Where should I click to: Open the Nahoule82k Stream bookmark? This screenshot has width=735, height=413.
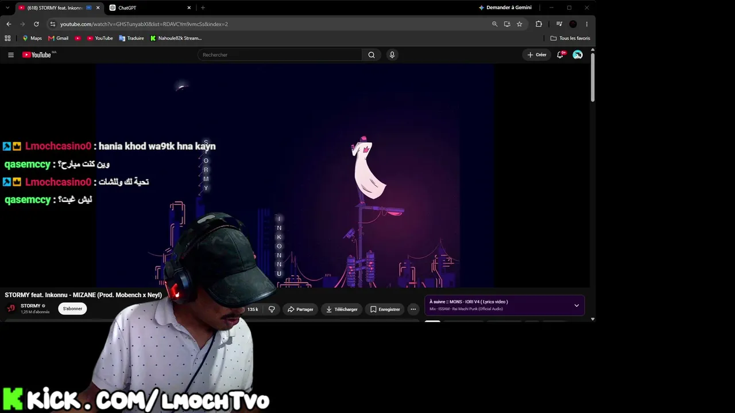tap(176, 38)
